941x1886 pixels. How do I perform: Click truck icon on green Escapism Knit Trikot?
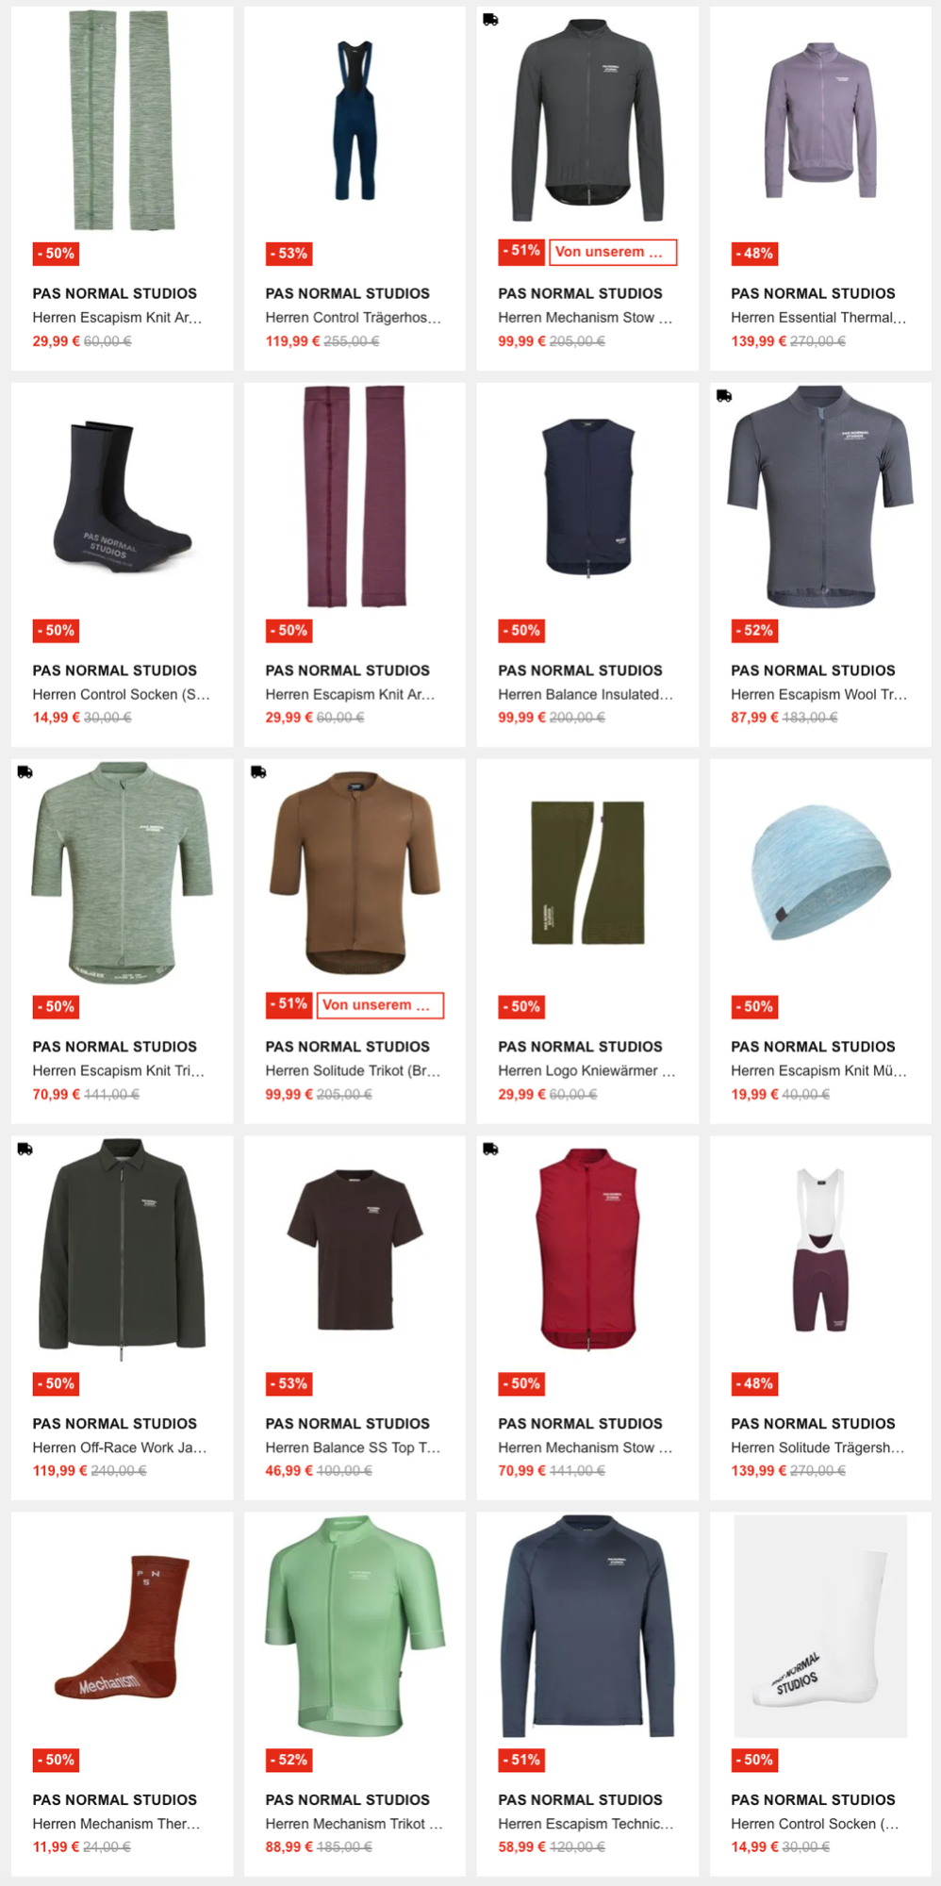click(25, 771)
